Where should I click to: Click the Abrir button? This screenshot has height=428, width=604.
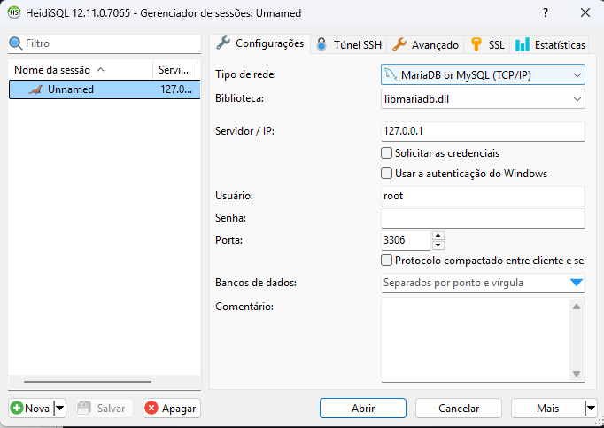[x=363, y=408]
